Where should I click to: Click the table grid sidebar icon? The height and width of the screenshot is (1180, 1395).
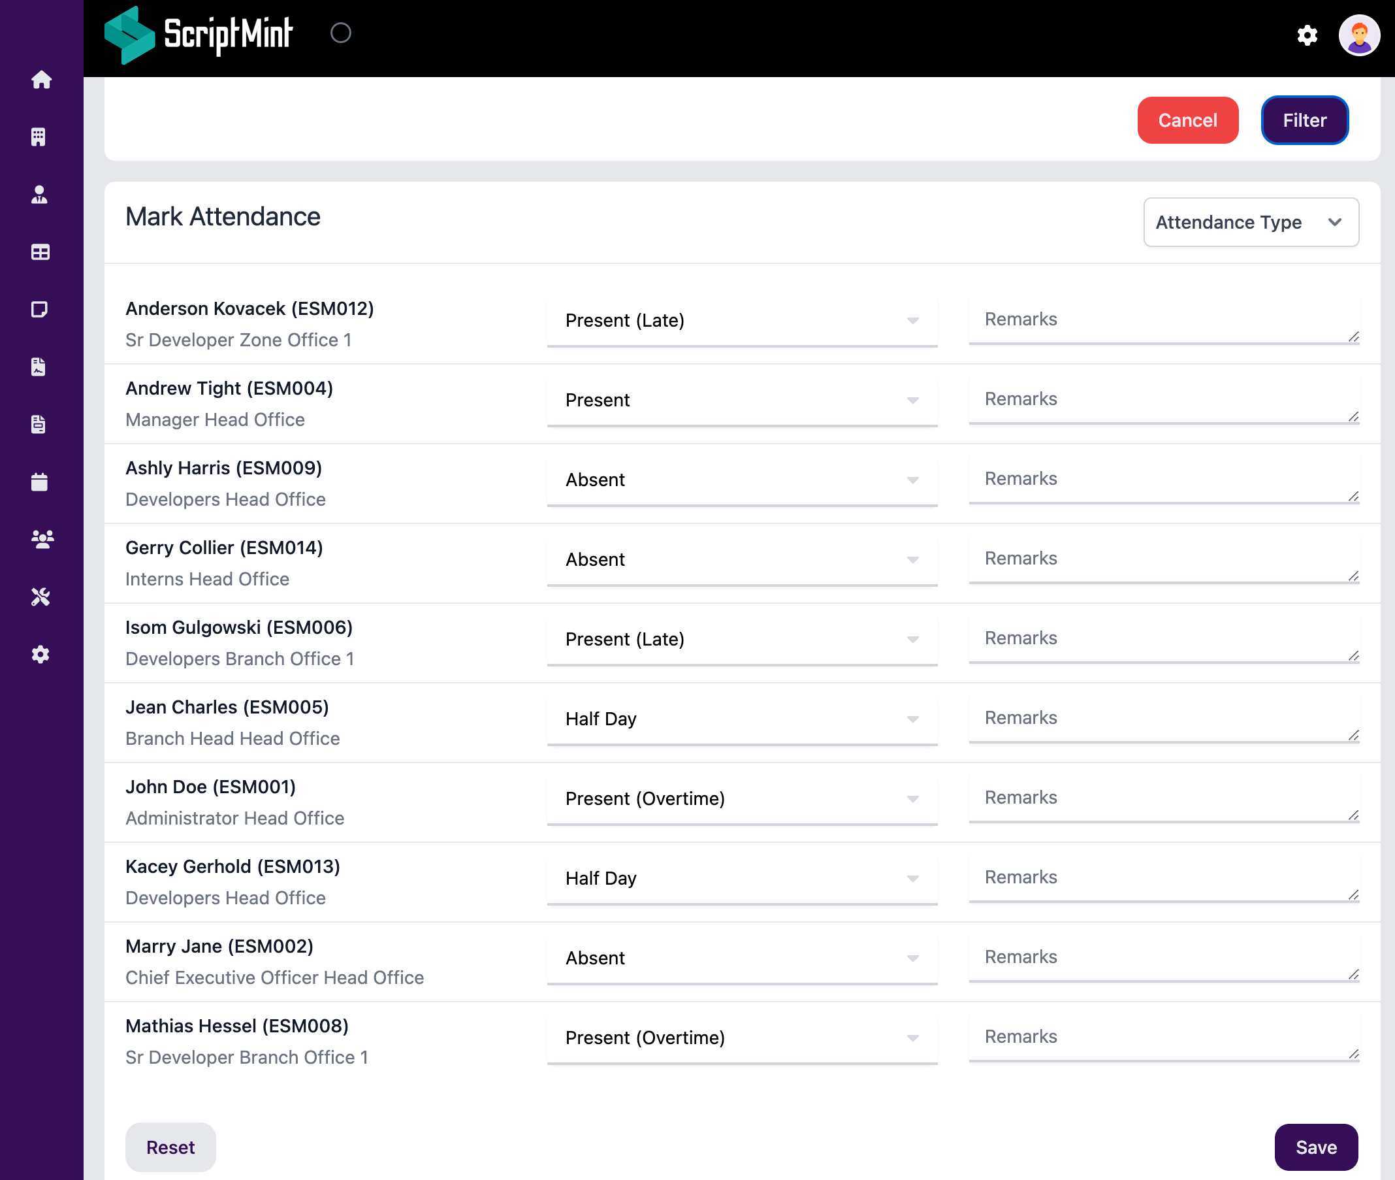pos(40,252)
